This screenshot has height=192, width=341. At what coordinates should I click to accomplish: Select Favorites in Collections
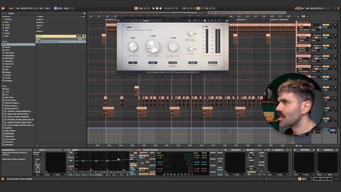pyautogui.click(x=9, y=19)
